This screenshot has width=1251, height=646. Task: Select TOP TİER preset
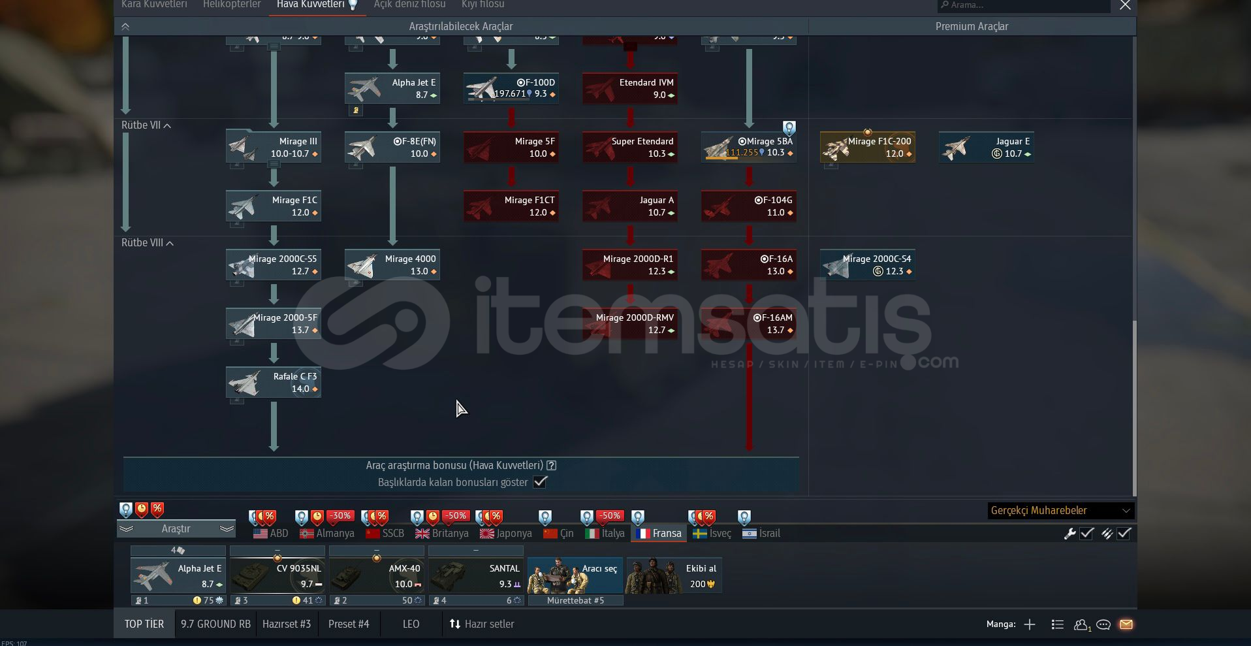(144, 624)
